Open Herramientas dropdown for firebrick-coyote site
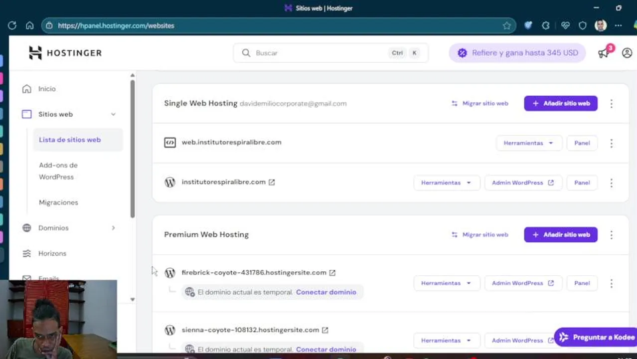The height and width of the screenshot is (359, 637). 447,283
